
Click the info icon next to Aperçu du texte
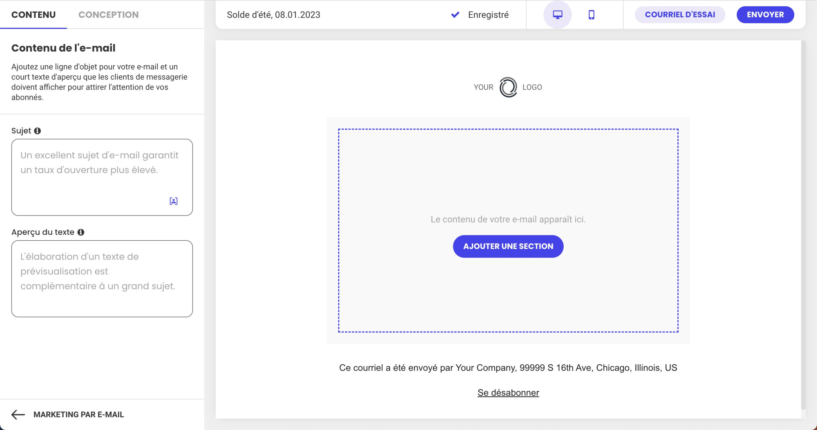81,232
